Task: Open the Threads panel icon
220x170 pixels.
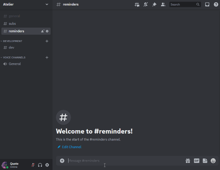Action: point(137,4)
